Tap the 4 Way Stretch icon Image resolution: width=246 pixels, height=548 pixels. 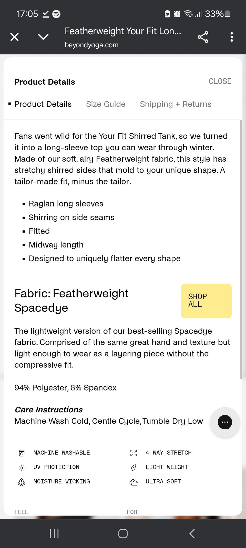[134, 453]
